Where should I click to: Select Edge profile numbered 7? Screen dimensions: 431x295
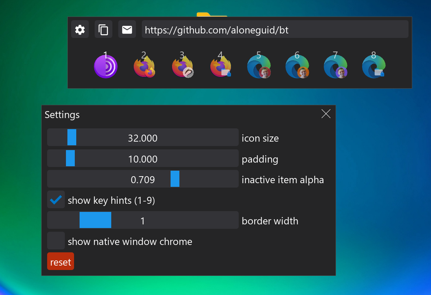click(336, 67)
